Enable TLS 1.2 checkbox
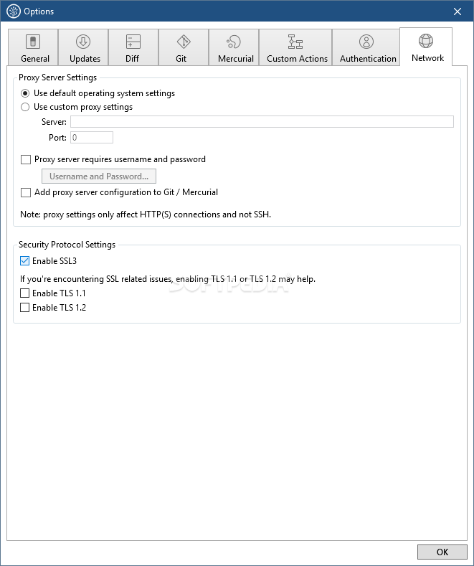 [24, 308]
